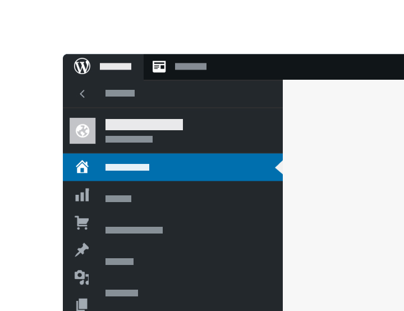Click the globe site icon thumbnail
Image resolution: width=404 pixels, height=311 pixels.
coord(82,131)
